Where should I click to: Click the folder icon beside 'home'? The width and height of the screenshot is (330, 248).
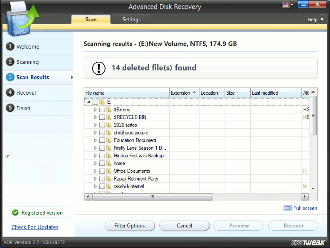tap(110, 163)
